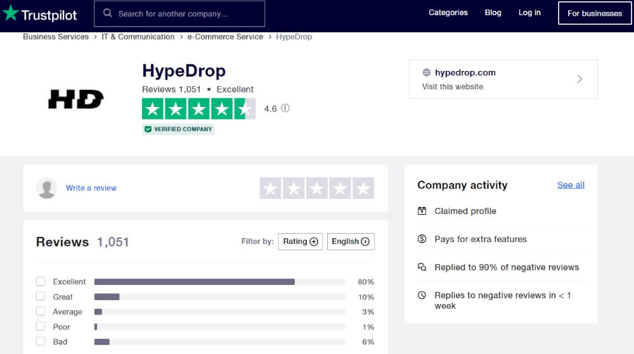Click the Claimed profile calendar icon
Image resolution: width=634 pixels, height=354 pixels.
pos(422,211)
